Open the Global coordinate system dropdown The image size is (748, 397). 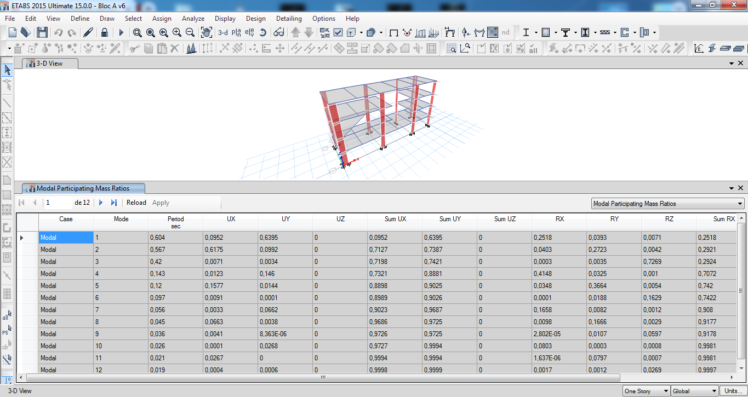click(x=694, y=391)
